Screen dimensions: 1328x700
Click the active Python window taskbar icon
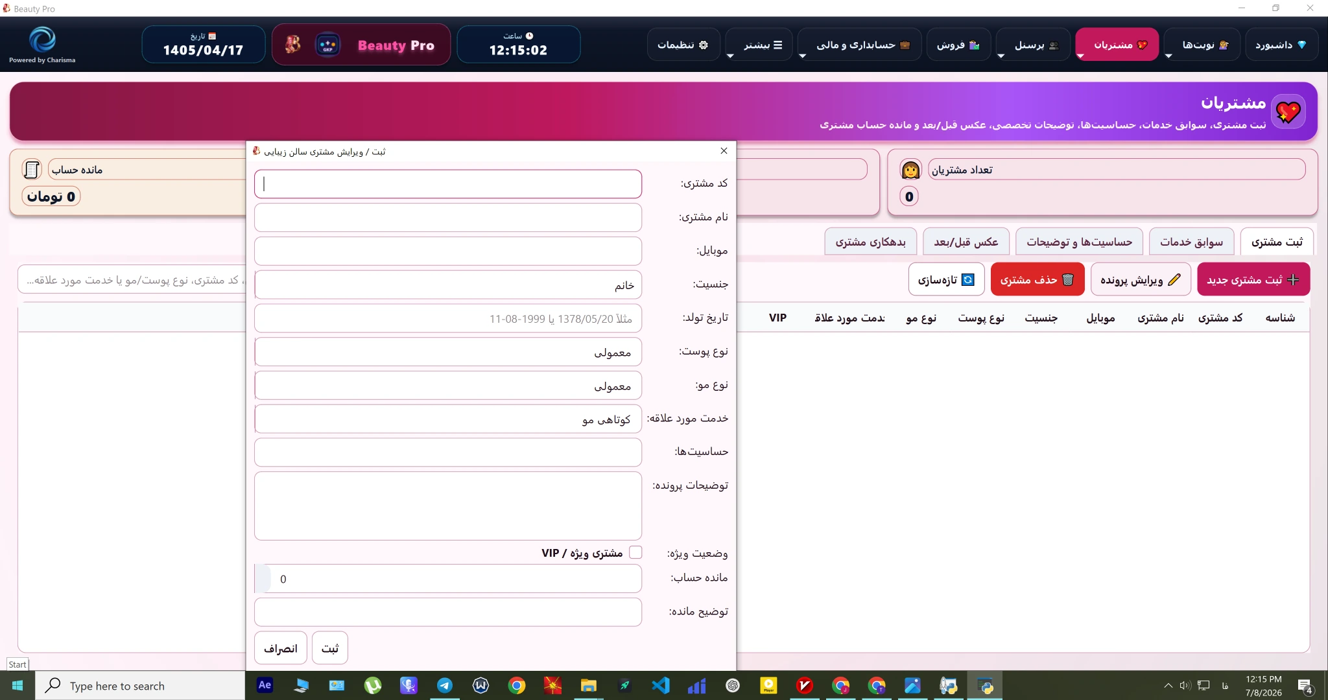(x=984, y=685)
